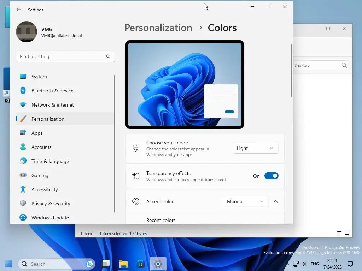
Task: Show hidden system tray icons
Action: pyautogui.click(x=287, y=264)
